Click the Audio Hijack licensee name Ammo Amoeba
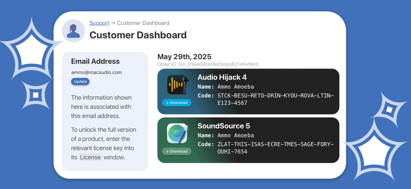Viewport: 411px width, 189px height. coord(236,87)
